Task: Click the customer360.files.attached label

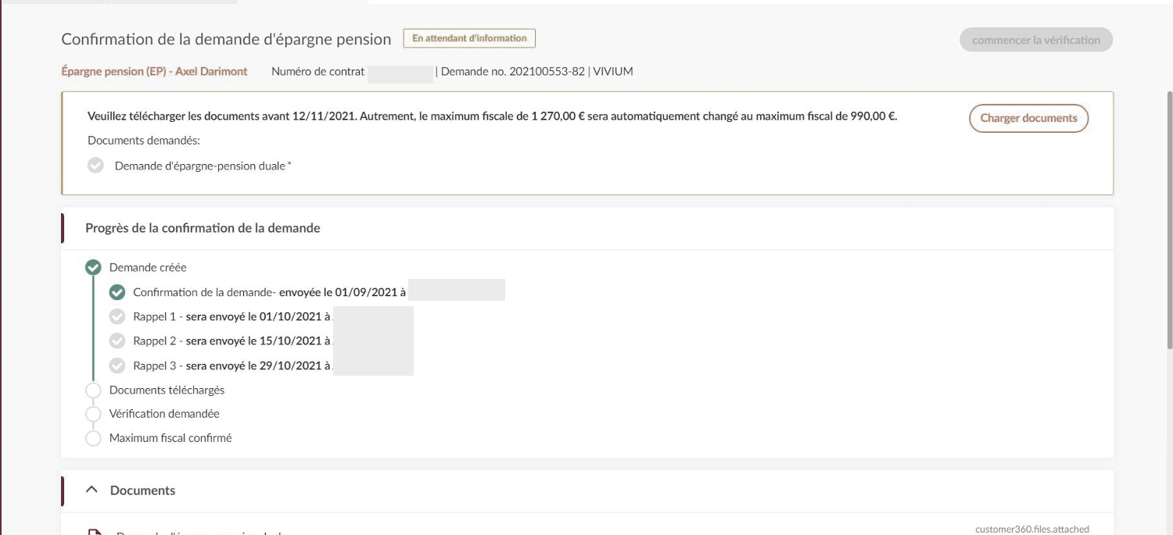Action: [x=1031, y=529]
